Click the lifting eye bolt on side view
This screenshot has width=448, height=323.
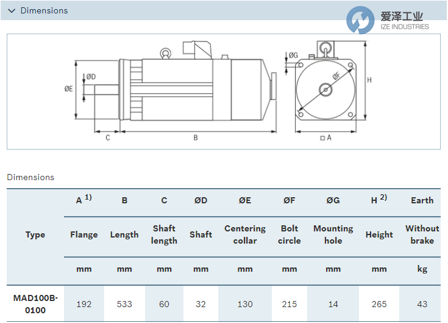pos(165,54)
